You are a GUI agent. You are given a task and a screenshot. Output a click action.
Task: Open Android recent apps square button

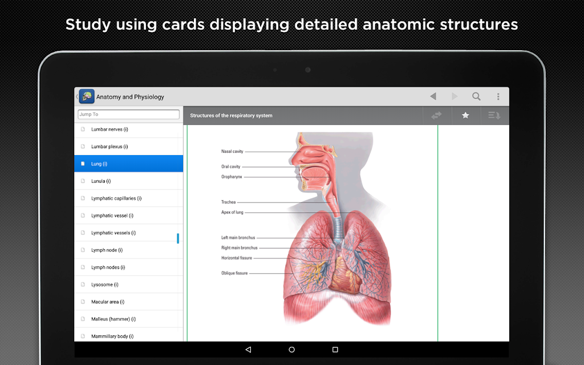pyautogui.click(x=335, y=349)
